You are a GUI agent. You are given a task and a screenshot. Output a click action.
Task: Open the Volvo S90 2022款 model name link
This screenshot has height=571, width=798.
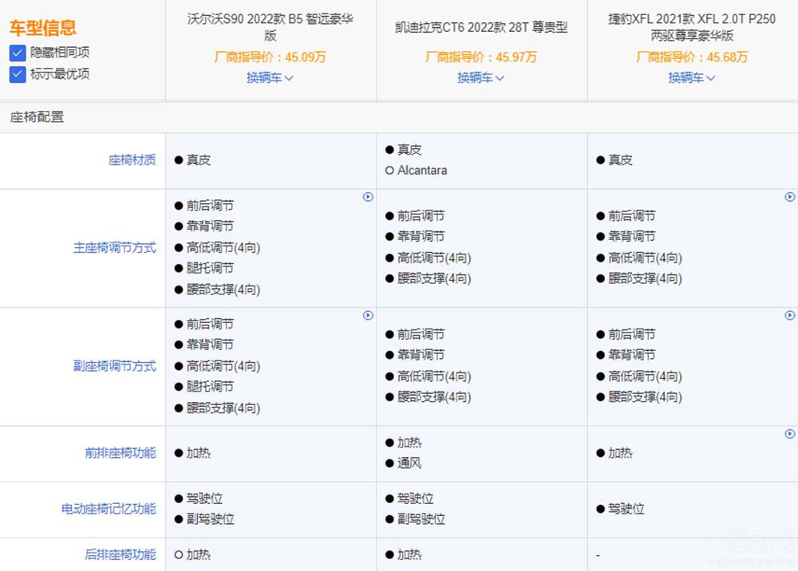coord(270,26)
